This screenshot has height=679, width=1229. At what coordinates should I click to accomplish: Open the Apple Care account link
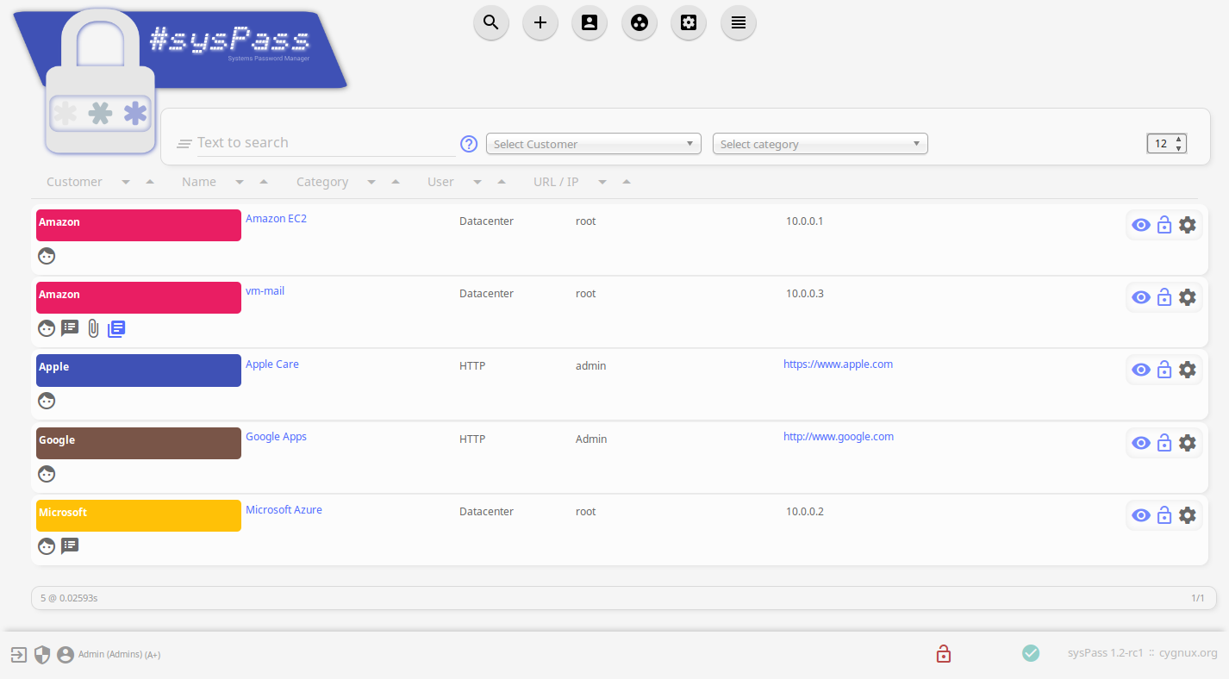tap(272, 364)
